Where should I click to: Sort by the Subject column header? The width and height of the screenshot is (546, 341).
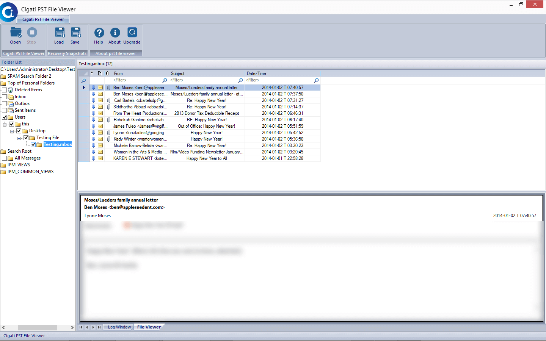207,74
